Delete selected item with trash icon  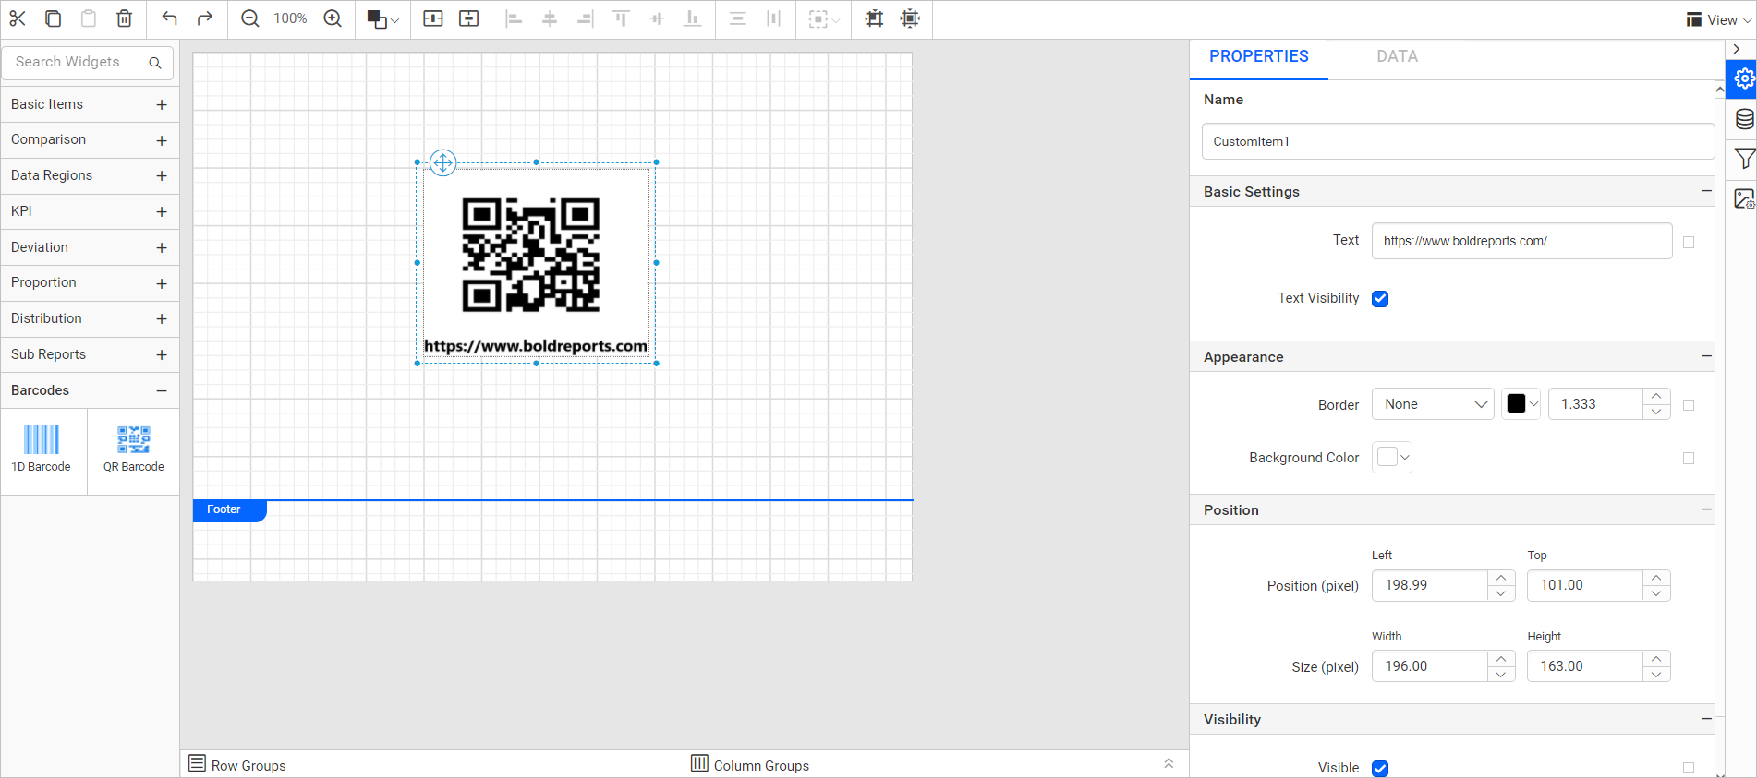pyautogui.click(x=125, y=18)
